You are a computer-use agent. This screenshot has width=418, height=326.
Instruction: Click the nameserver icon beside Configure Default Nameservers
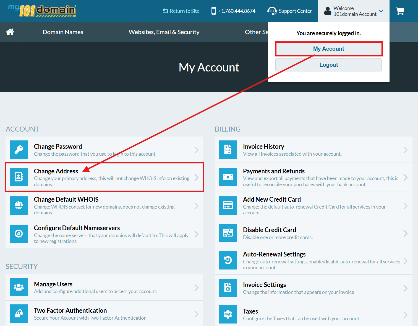pos(19,233)
